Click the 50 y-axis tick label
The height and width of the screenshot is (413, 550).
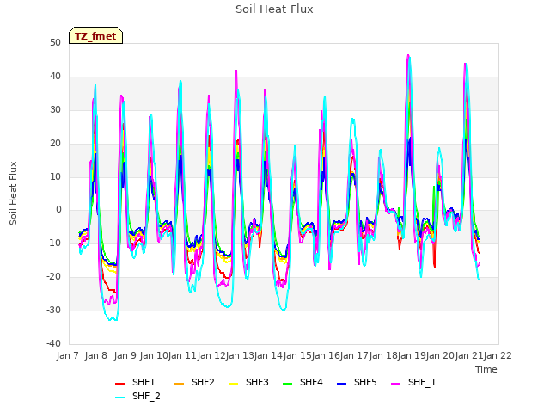point(55,42)
